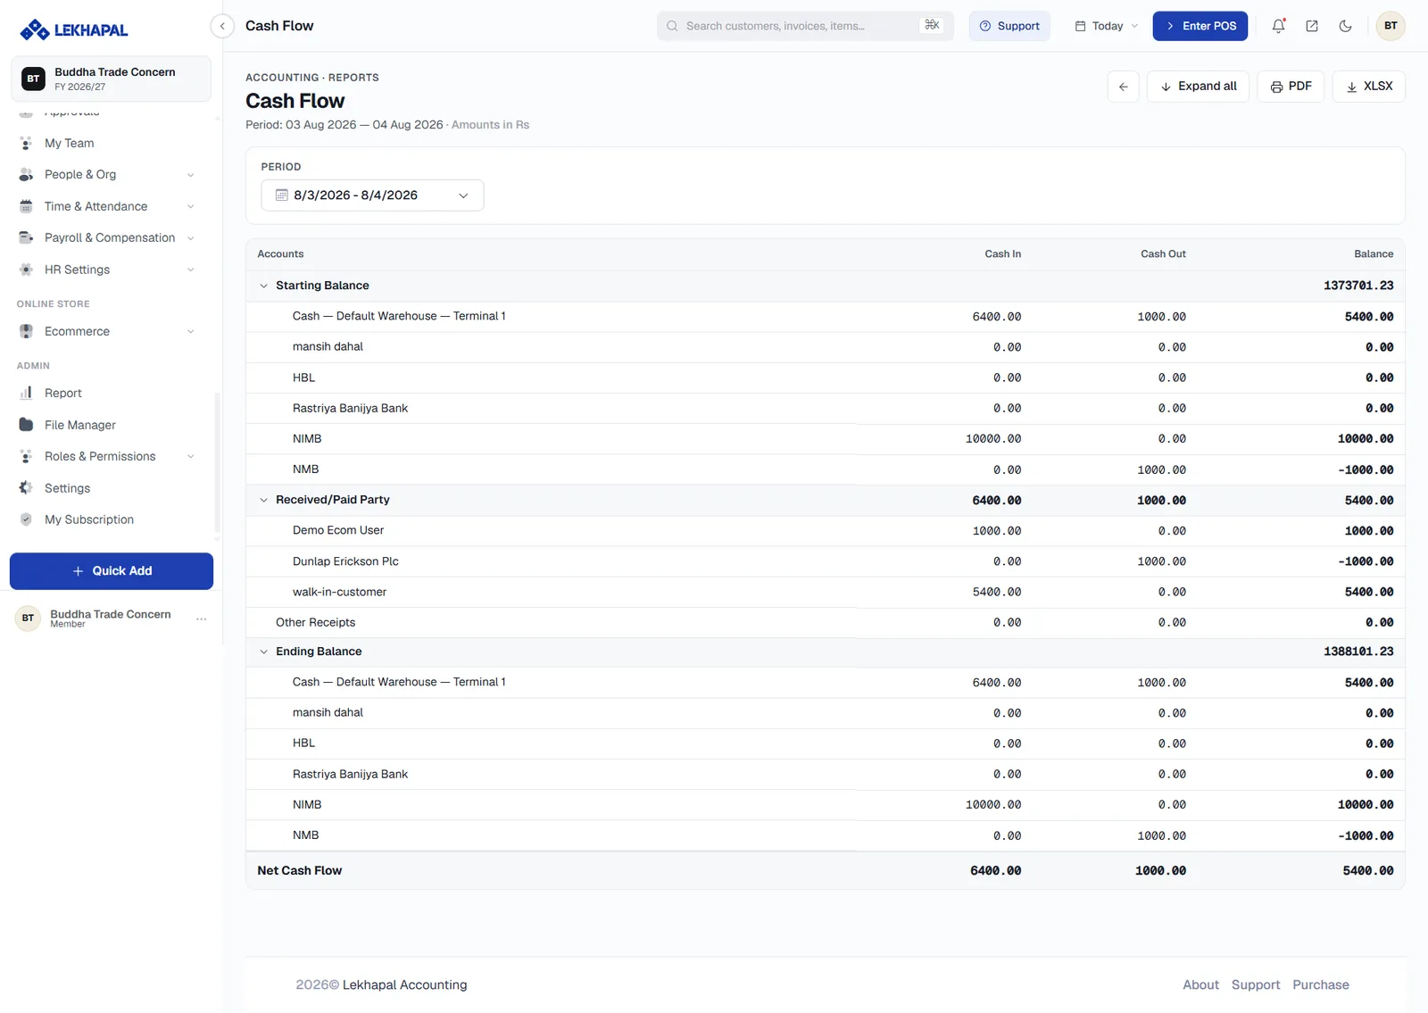Expand Ecommerce chevron
The width and height of the screenshot is (1428, 1013).
(x=191, y=331)
